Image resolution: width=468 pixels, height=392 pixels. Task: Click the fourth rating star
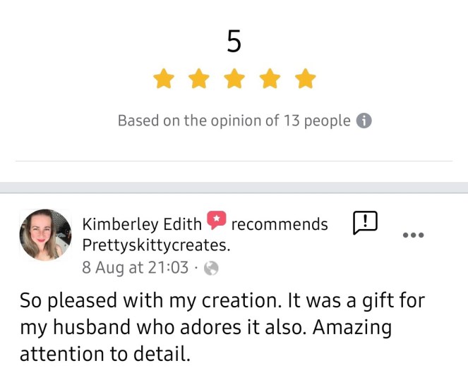point(270,79)
